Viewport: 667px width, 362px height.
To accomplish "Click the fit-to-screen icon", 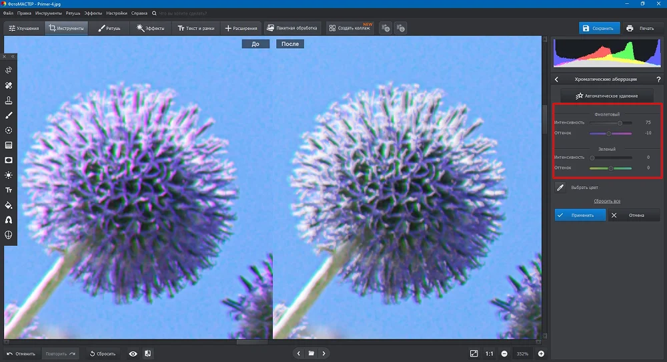I will [474, 353].
